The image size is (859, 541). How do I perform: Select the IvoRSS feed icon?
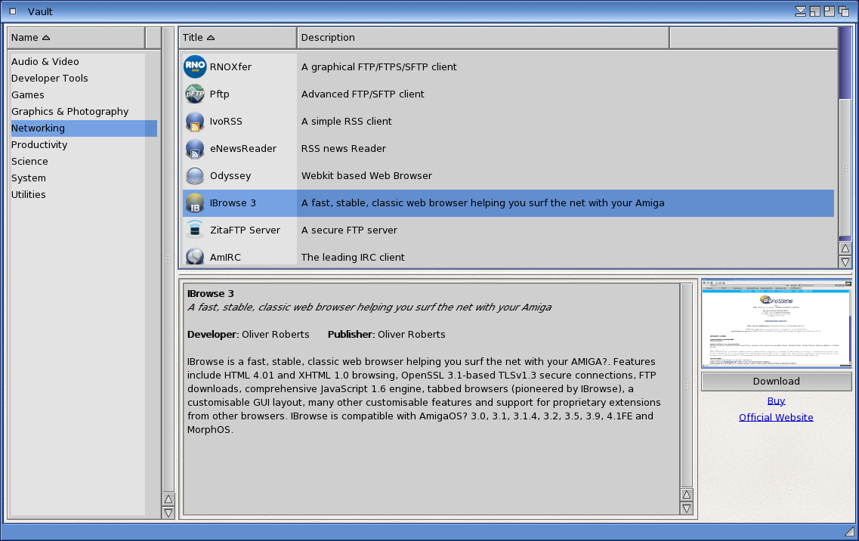(x=195, y=122)
